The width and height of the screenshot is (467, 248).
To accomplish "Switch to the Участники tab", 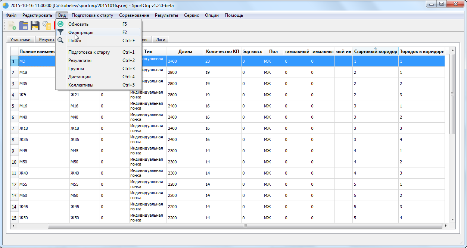I will [x=21, y=39].
